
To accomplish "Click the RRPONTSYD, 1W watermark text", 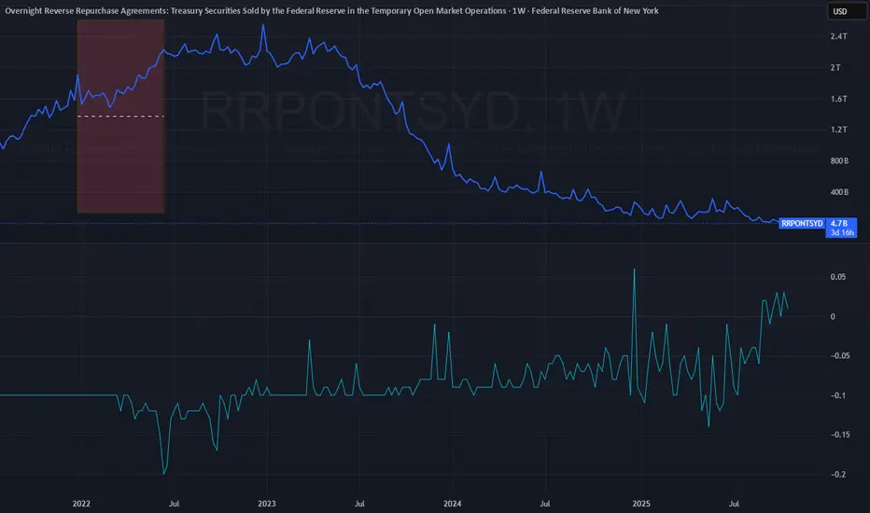I will [x=411, y=115].
